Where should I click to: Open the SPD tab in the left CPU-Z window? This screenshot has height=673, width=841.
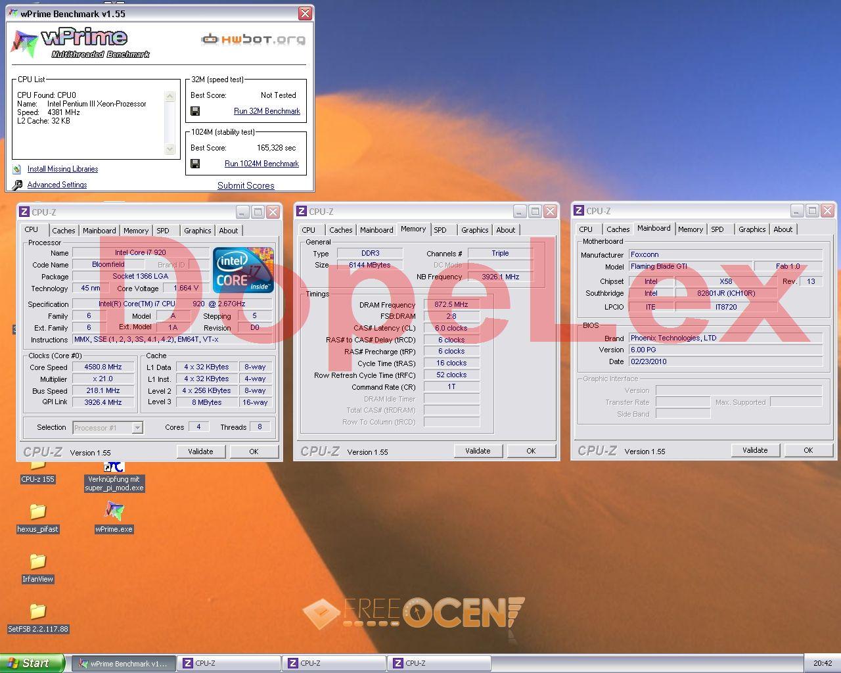click(163, 231)
